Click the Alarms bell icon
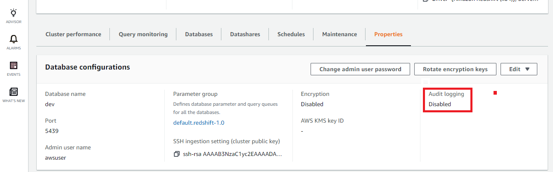The height and width of the screenshot is (172, 553). [14, 40]
